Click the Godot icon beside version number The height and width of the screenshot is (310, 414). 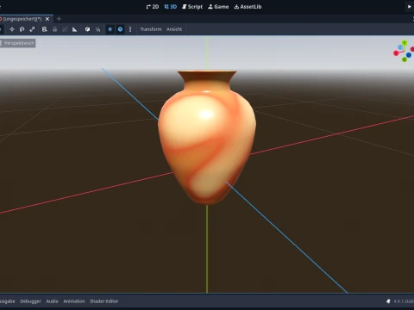(x=388, y=301)
